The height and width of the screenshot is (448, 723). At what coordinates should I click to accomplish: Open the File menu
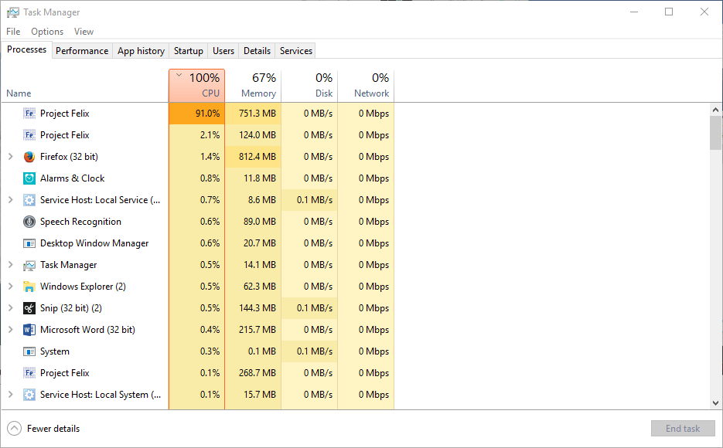13,32
